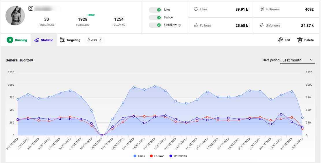Click the Data period dropdown arrow

point(311,60)
